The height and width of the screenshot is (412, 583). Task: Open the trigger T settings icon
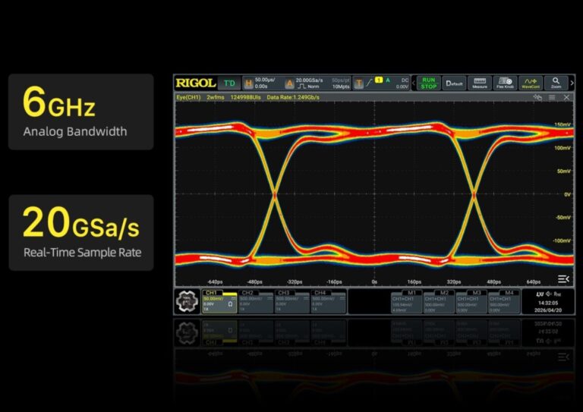pyautogui.click(x=358, y=83)
